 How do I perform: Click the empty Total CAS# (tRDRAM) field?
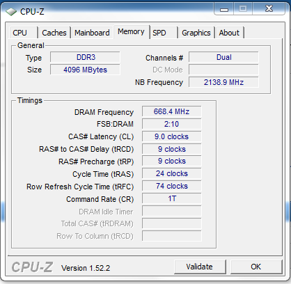pyautogui.click(x=172, y=223)
